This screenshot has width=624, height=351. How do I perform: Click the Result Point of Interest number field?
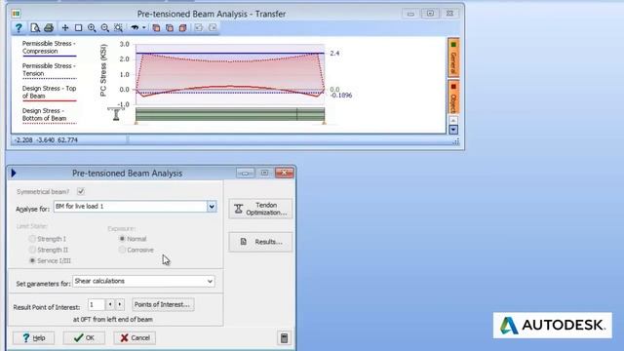(x=96, y=305)
